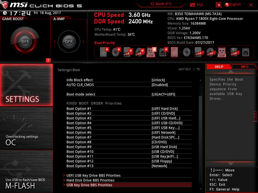Click the MSI dragon shield logo

pyautogui.click(x=5, y=5)
